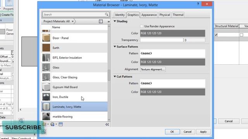
Task: Open the asset browser icon
Action: point(60,124)
